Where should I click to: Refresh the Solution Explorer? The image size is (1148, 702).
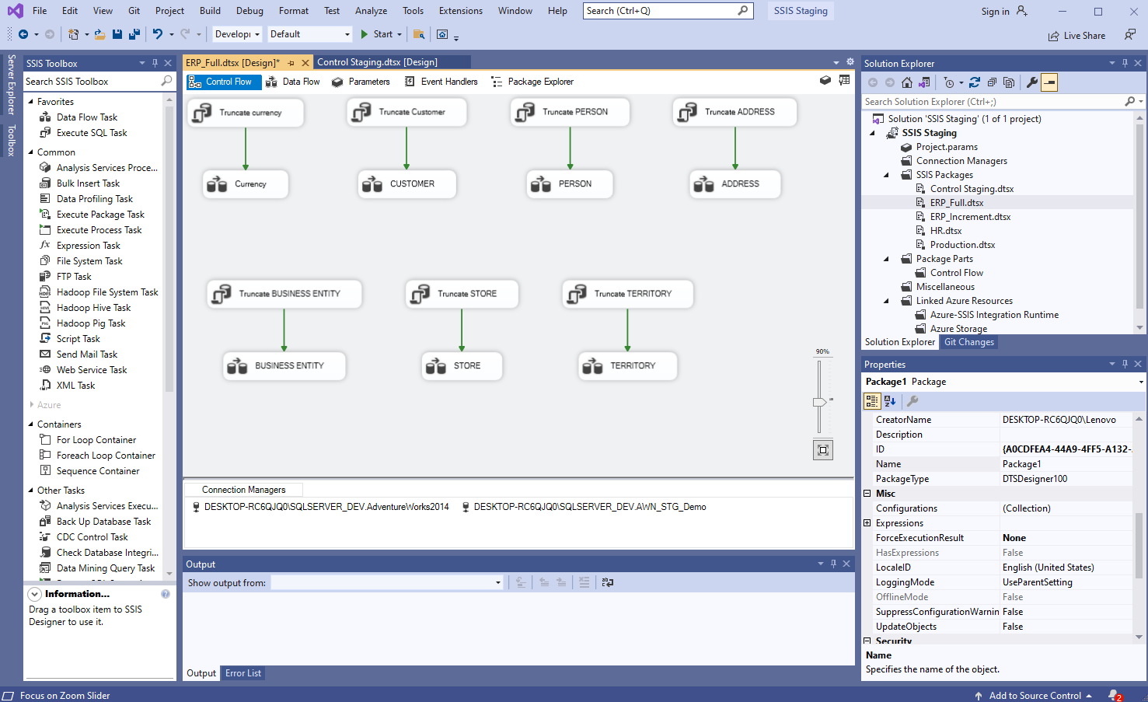point(974,82)
